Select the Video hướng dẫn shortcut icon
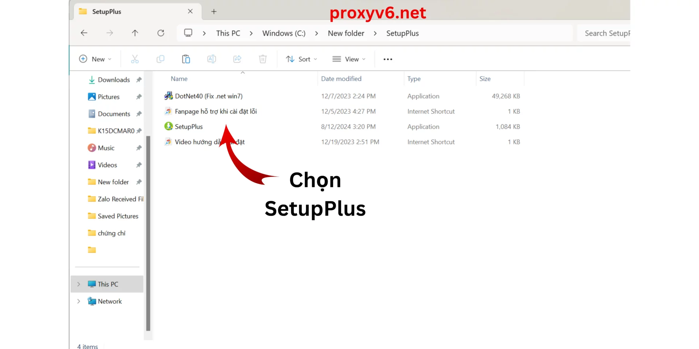 pos(168,141)
